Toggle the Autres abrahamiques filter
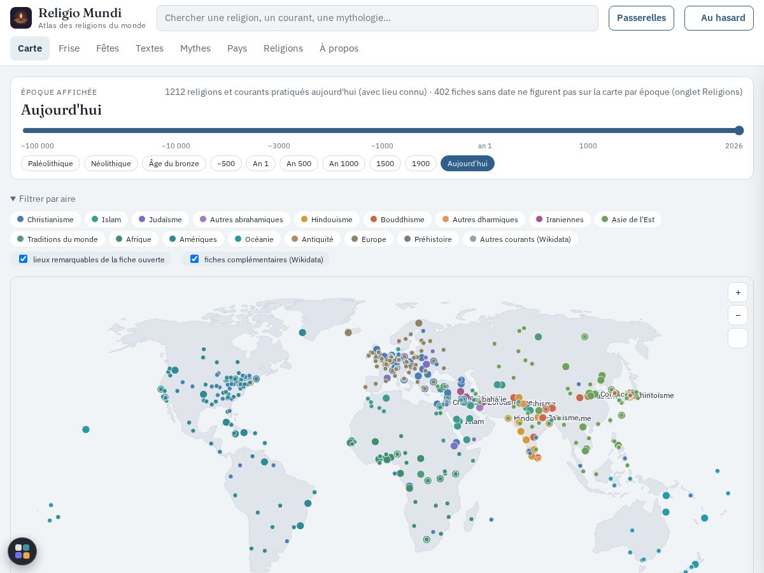The height and width of the screenshot is (573, 764). 241,220
